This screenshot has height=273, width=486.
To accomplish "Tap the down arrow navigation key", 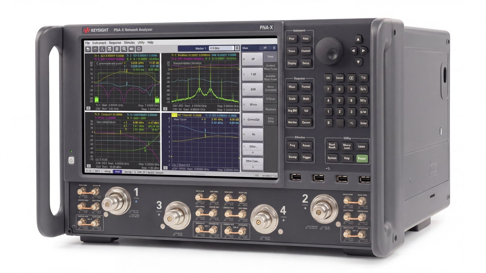I will click(358, 62).
